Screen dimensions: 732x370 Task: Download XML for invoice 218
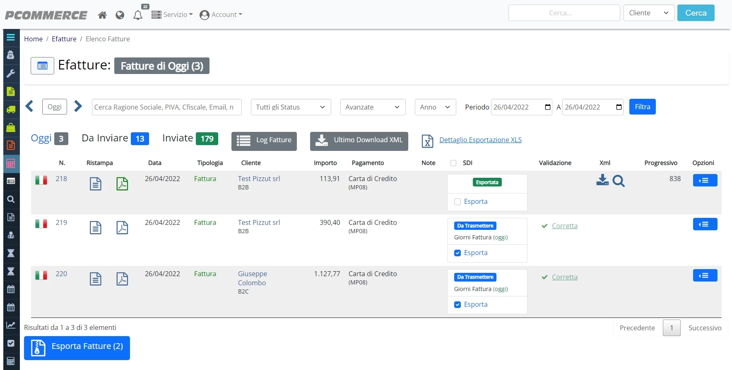coord(602,180)
